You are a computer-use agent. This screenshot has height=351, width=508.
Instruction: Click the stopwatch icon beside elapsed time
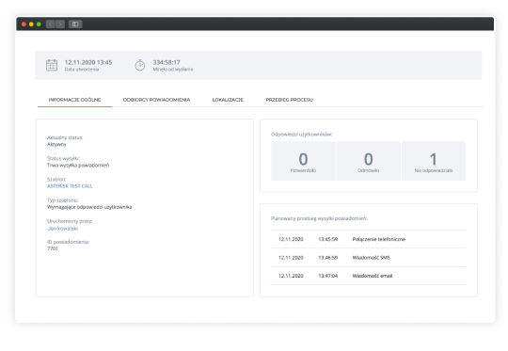(x=140, y=65)
